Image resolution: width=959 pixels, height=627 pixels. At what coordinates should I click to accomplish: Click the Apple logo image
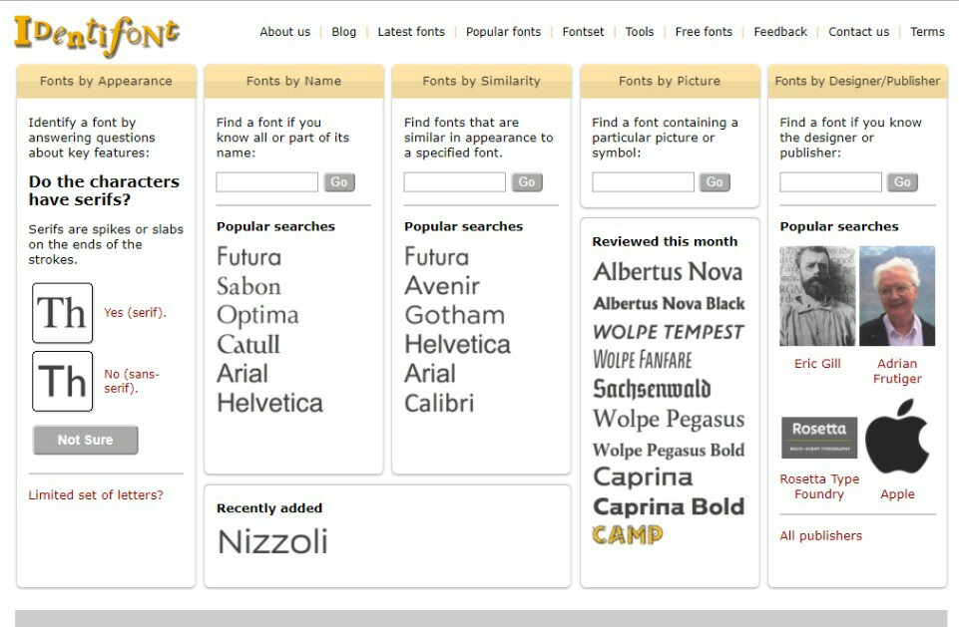(897, 437)
